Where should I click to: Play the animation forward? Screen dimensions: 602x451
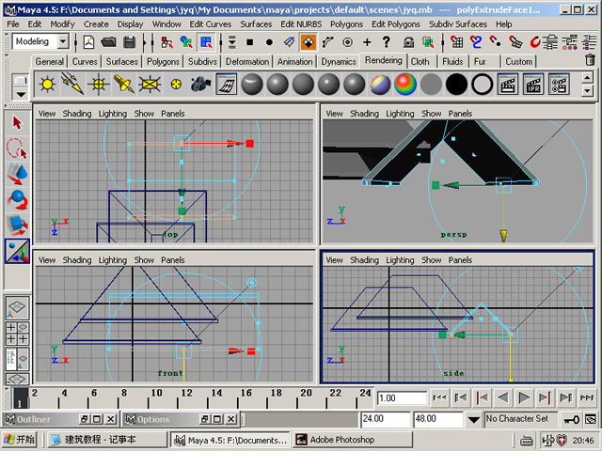pos(524,397)
